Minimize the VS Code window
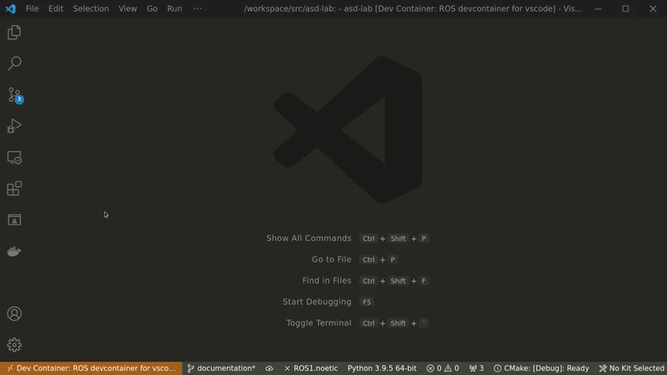The width and height of the screenshot is (667, 375). (598, 8)
